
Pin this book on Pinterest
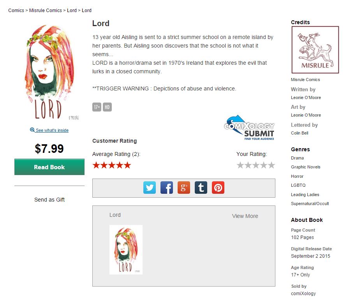pos(218,188)
